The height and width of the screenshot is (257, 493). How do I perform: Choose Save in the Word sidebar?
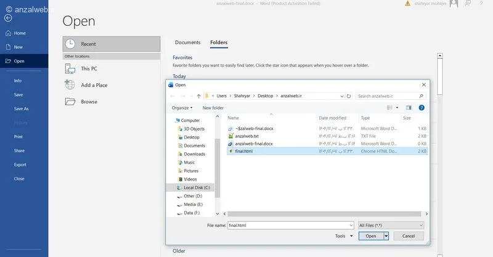(x=18, y=95)
